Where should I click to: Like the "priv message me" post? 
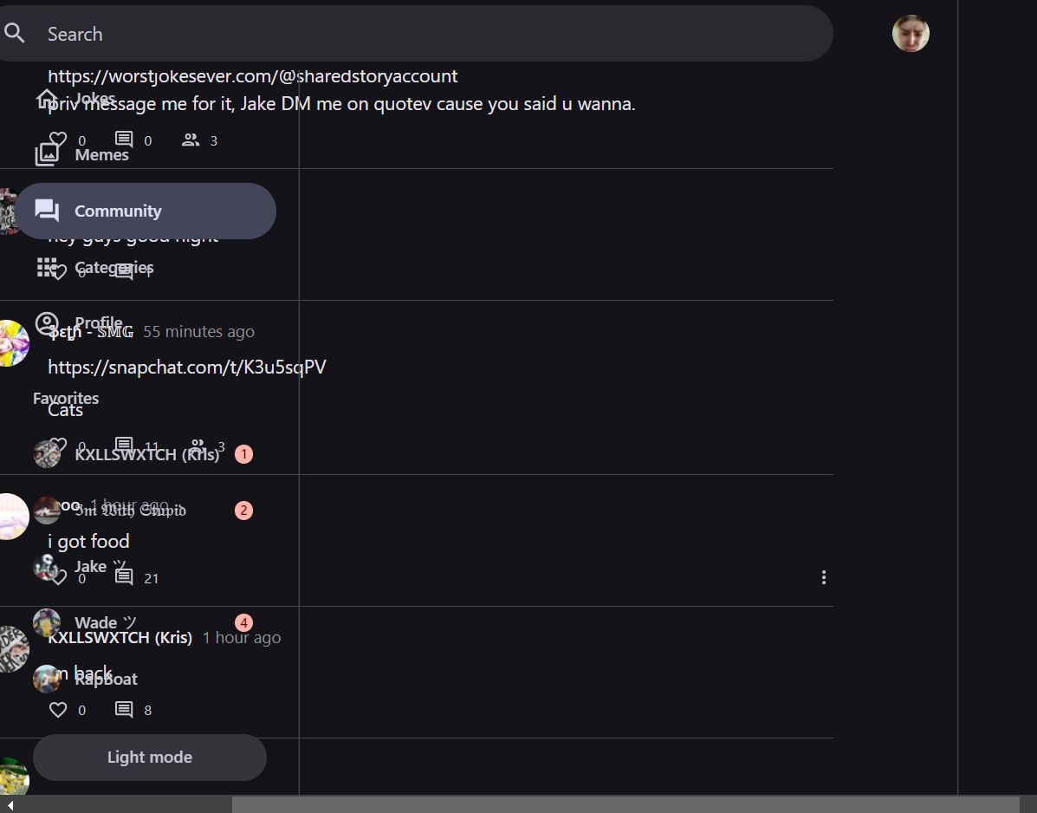tap(58, 140)
